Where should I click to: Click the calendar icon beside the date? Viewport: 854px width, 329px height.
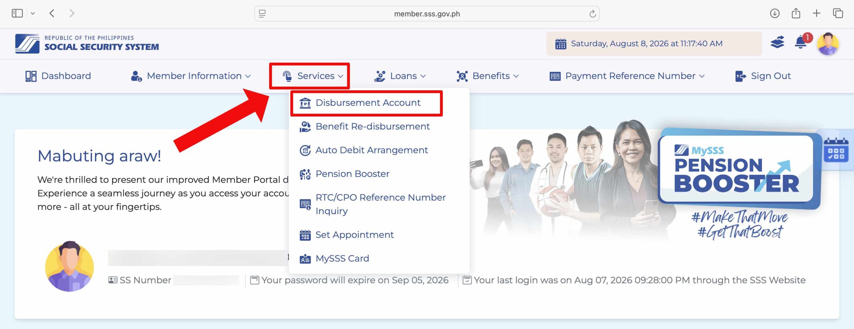click(560, 44)
